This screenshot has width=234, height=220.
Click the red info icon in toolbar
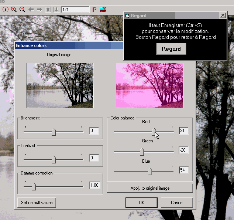click(x=5, y=10)
